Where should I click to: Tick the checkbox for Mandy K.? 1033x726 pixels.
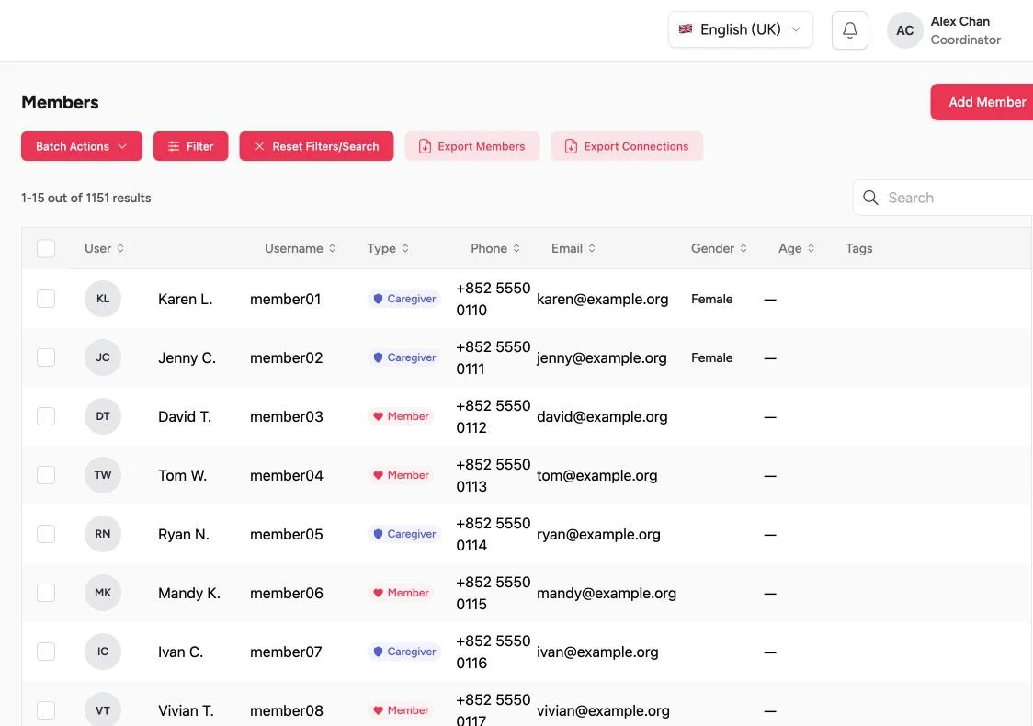point(46,592)
